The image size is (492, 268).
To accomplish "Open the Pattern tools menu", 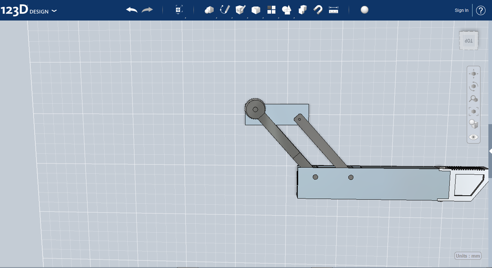I will click(x=271, y=10).
